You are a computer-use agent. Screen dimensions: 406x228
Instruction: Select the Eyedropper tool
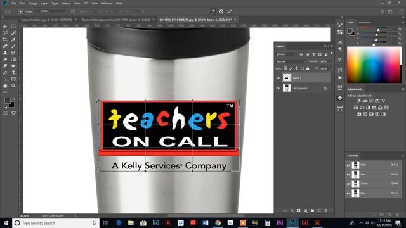pyautogui.click(x=13, y=39)
